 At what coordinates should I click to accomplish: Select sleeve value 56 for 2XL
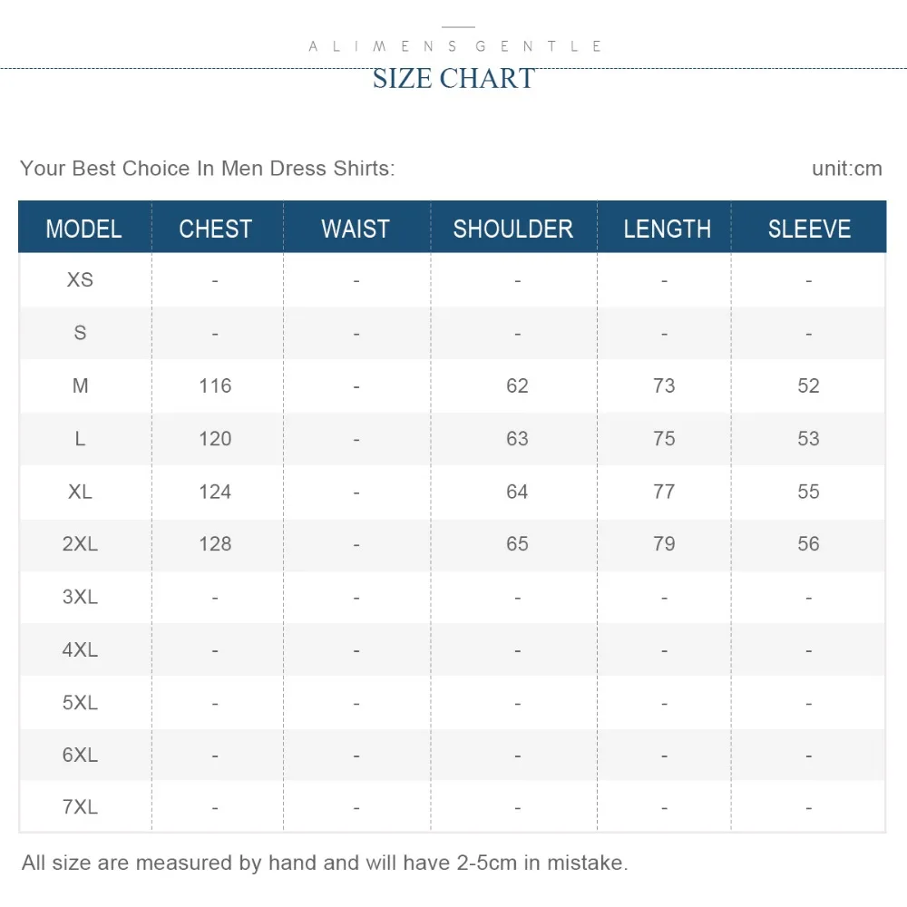click(x=808, y=543)
